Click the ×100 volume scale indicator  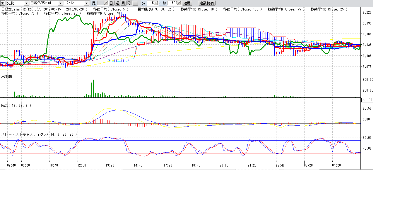[x=367, y=100]
